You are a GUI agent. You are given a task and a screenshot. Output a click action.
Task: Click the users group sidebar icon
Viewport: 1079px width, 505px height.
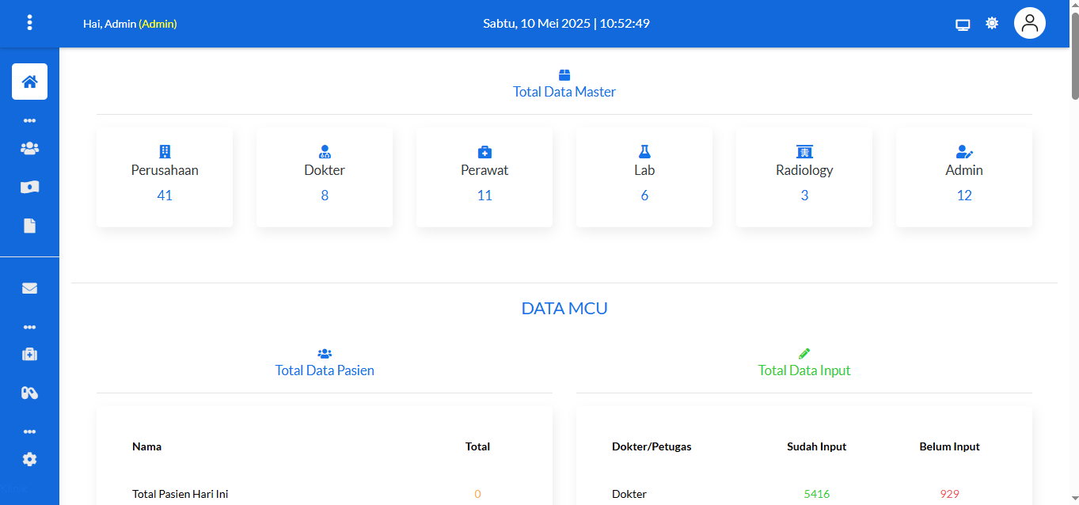click(x=29, y=148)
